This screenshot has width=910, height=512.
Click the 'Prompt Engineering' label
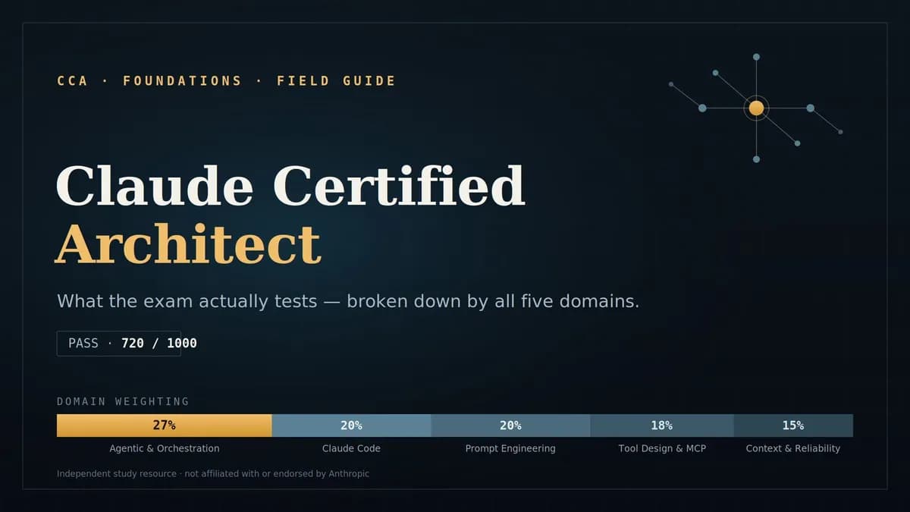coord(510,448)
